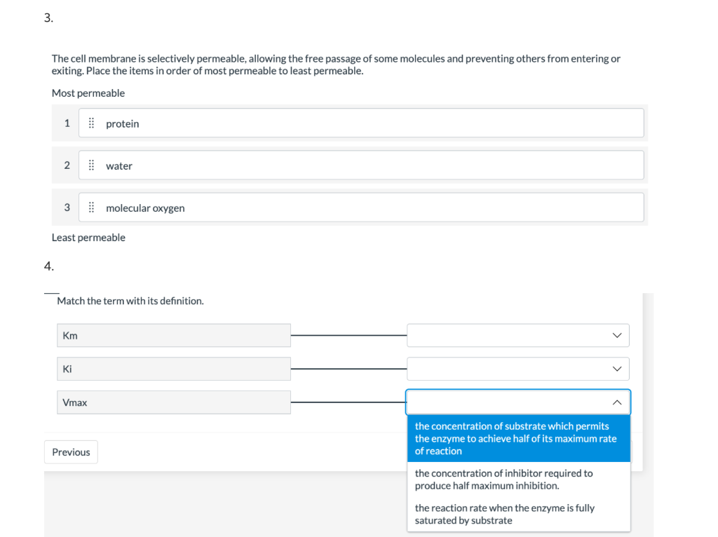This screenshot has width=718, height=537.
Task: Choose the half maximum inhibition definition
Action: (518, 480)
